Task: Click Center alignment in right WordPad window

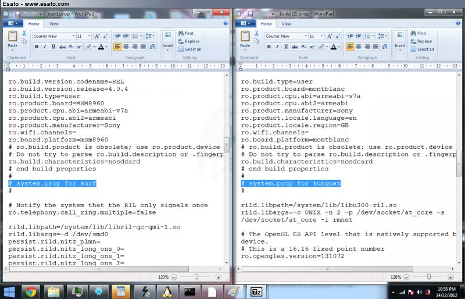Action: point(359,47)
